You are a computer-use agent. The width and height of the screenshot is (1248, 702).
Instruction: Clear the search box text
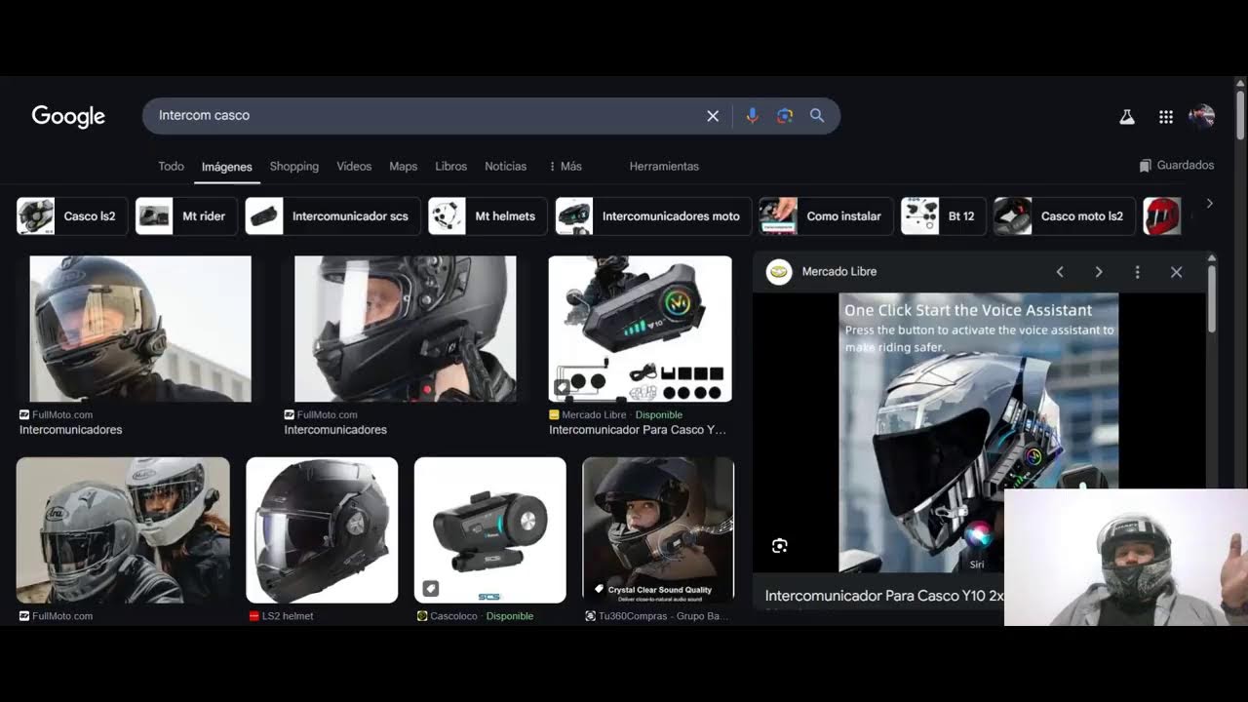click(713, 116)
